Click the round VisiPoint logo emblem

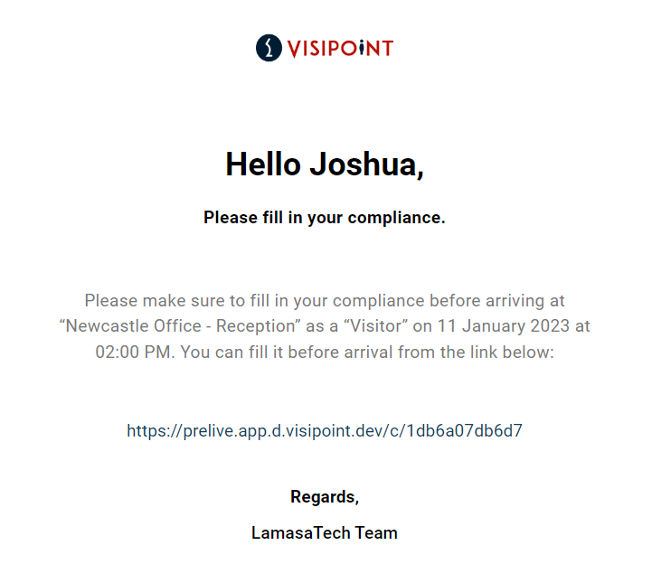tap(269, 48)
